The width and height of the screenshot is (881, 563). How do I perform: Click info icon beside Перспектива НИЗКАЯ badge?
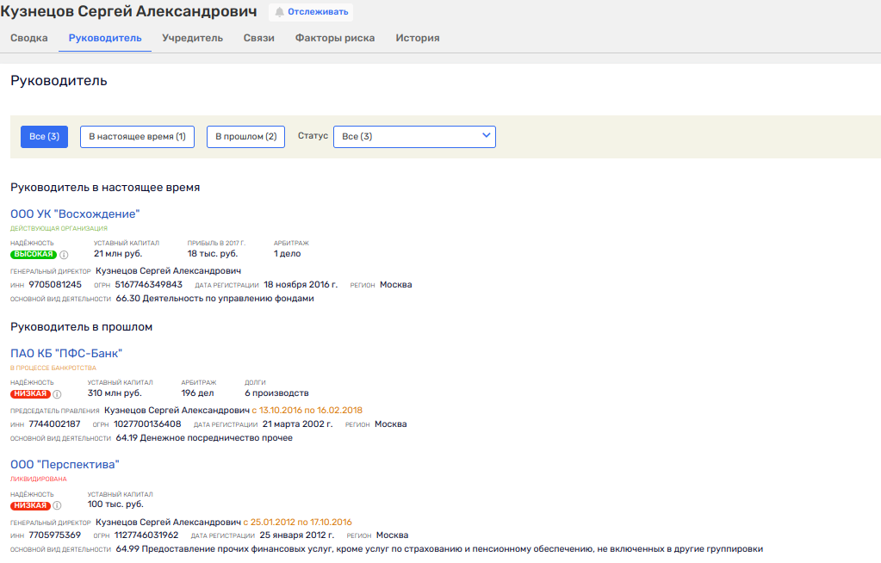pos(58,505)
